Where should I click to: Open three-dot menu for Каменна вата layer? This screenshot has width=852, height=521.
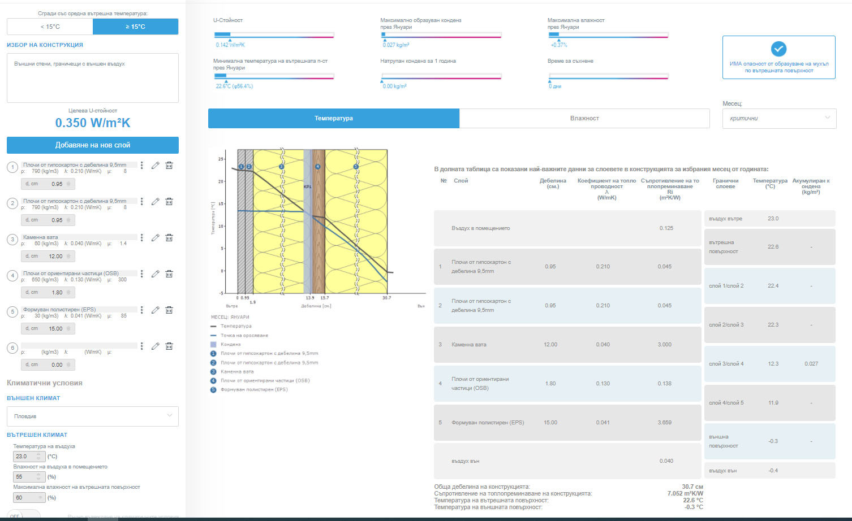[142, 238]
